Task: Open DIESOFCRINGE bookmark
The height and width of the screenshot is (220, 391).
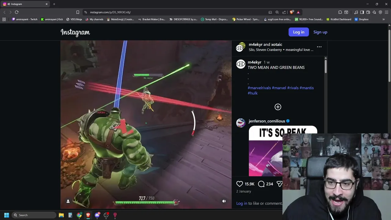Action: pos(183,19)
